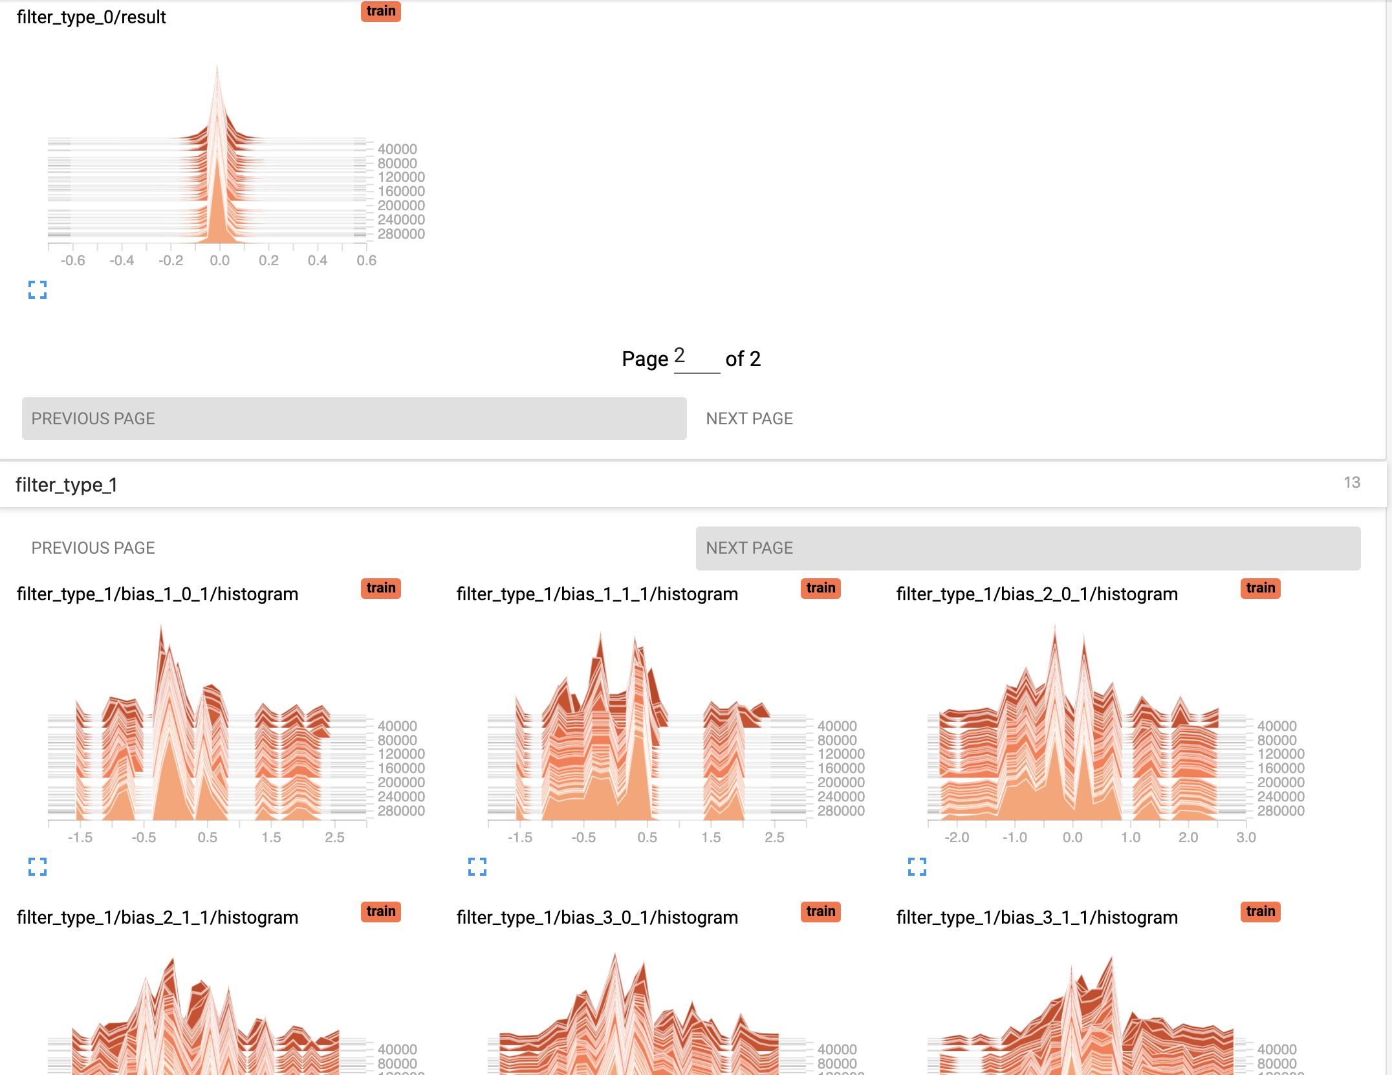1392x1075 pixels.
Task: Click the filter_type_1 item count 13
Action: 1351,483
